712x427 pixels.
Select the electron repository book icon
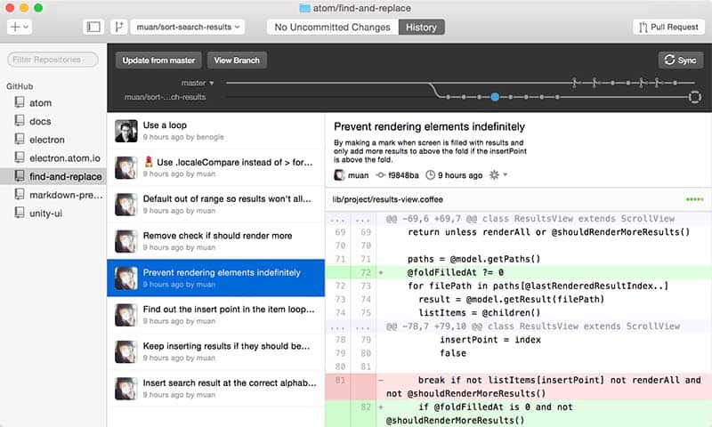click(20, 139)
